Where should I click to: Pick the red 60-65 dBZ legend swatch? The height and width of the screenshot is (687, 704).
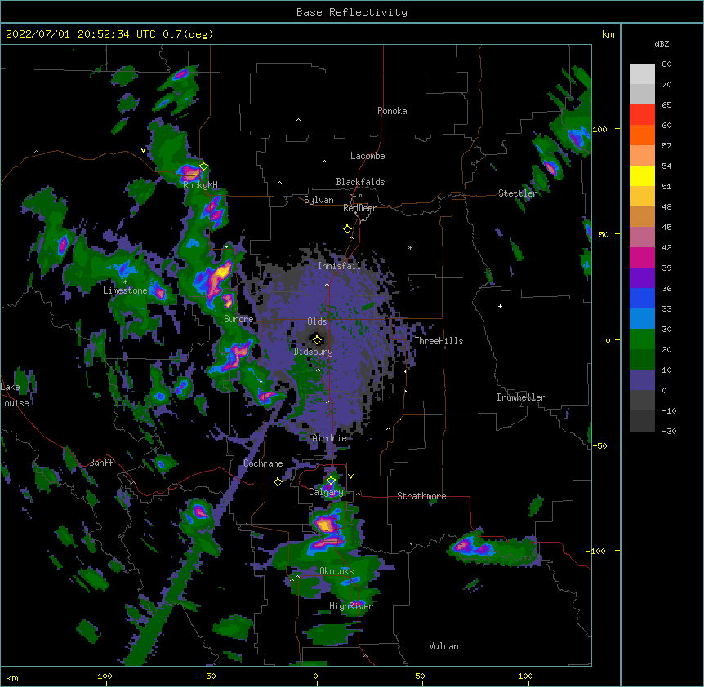click(x=642, y=115)
